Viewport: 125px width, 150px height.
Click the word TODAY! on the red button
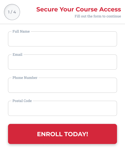click(76, 134)
